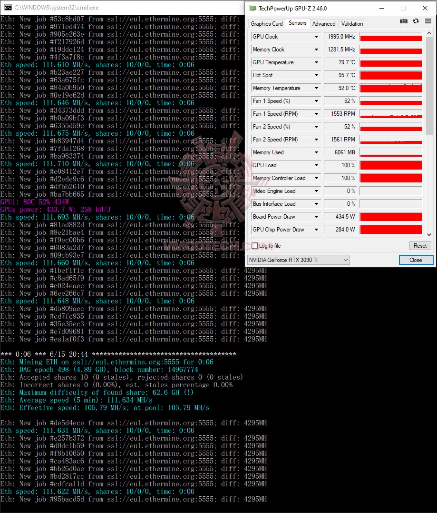Open the GPU-Z hamburger menu
This screenshot has width=437, height=513.
[428, 21]
